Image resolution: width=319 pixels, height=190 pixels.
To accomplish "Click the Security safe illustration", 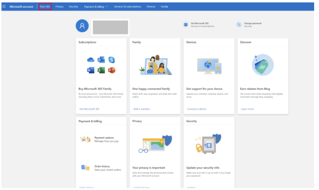I will 208,144.
